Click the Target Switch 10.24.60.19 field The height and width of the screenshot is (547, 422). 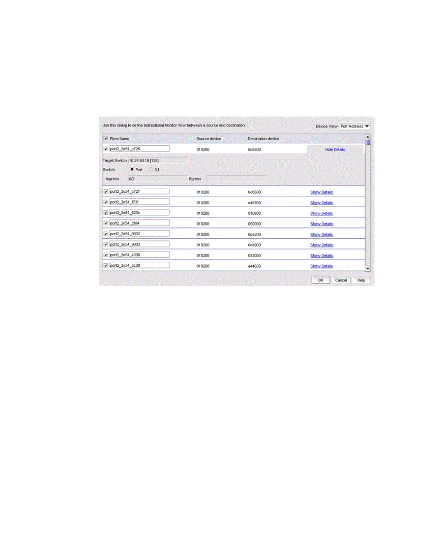[x=158, y=160]
